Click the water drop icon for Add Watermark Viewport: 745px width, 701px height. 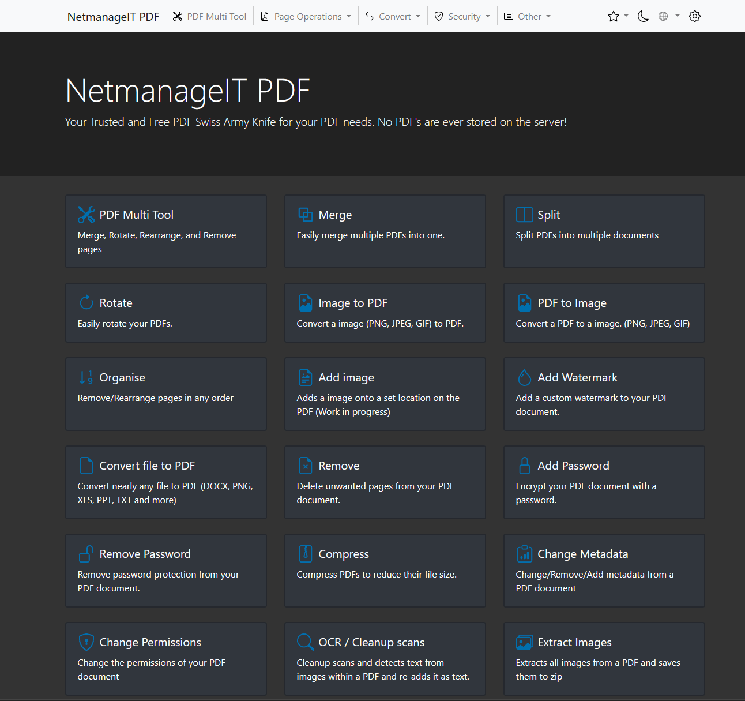524,377
